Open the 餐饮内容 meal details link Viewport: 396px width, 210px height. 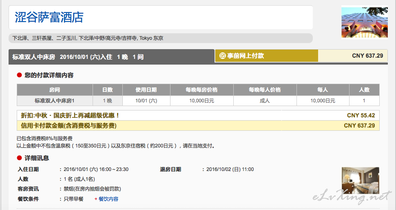pyautogui.click(x=108, y=199)
